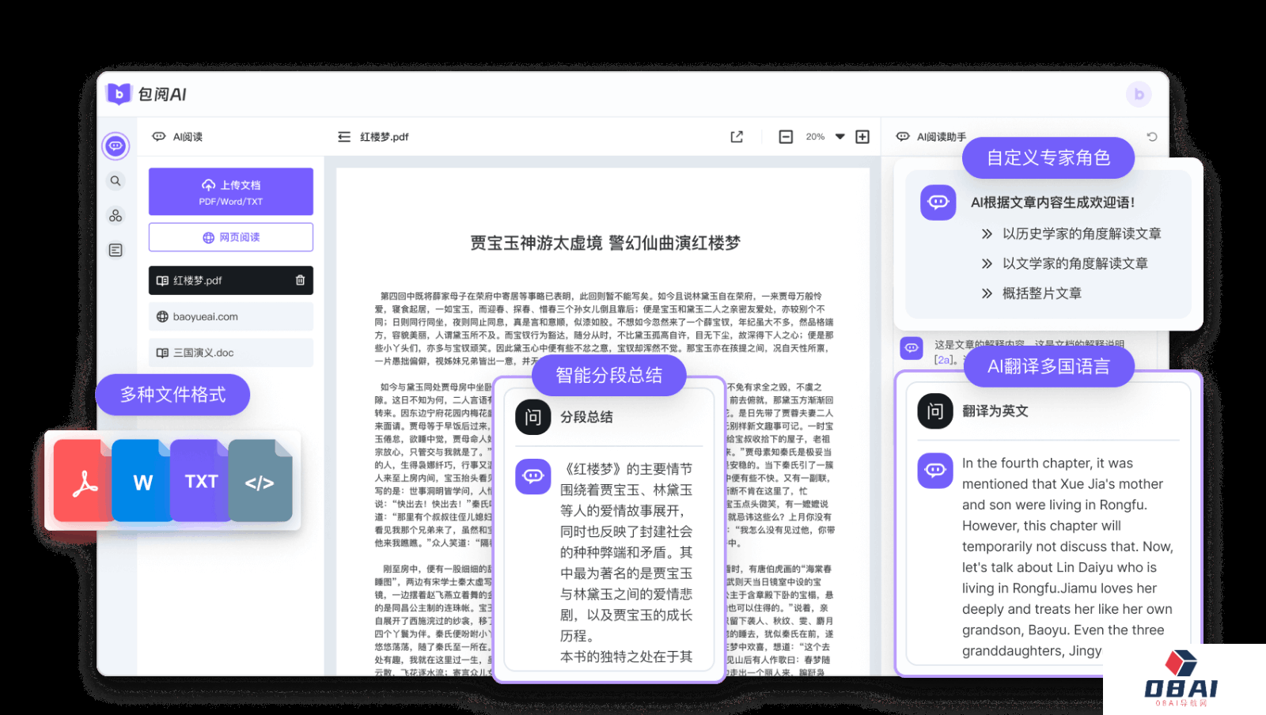Click the 翻译为英文 question text
The height and width of the screenshot is (715, 1266).
click(995, 410)
